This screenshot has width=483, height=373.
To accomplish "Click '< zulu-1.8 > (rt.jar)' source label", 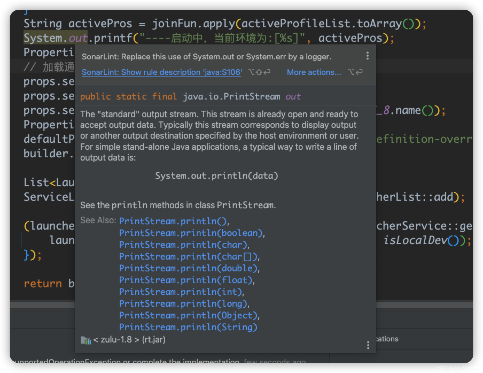I will click(x=129, y=340).
